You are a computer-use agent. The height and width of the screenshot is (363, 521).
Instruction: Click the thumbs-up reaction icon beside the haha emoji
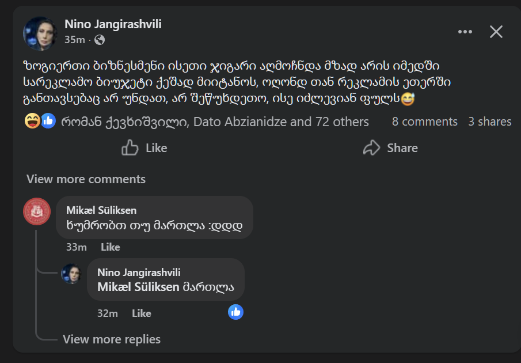pyautogui.click(x=47, y=121)
